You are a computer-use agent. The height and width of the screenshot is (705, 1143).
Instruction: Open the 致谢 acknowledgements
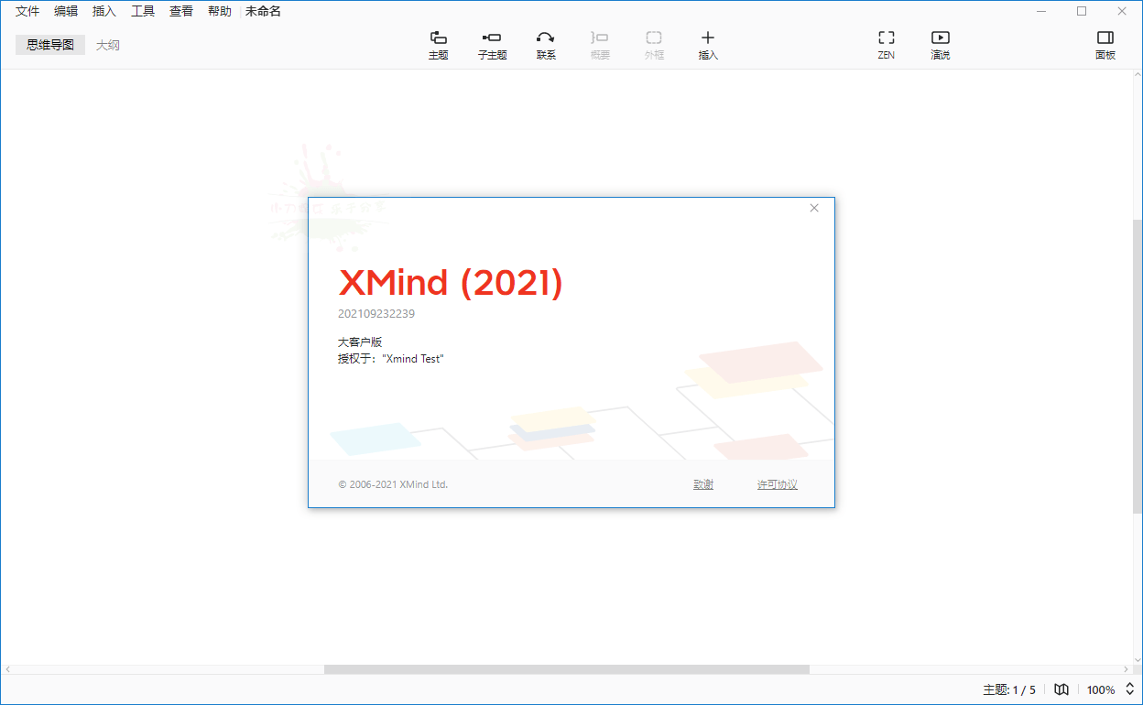[703, 483]
